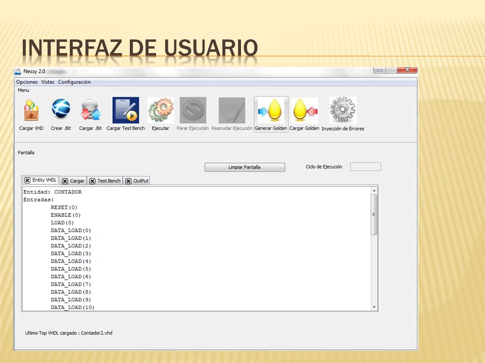
Task: Click the Cargar VHD toolbar icon
Action: pos(31,110)
